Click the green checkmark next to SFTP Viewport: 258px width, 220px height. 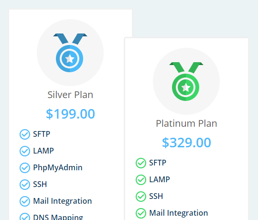tap(141, 163)
